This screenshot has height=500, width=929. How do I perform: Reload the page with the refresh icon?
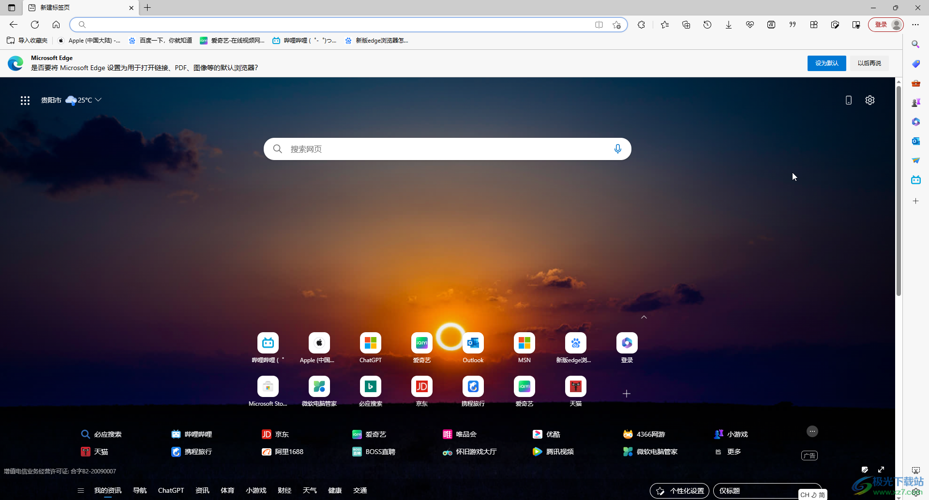35,25
